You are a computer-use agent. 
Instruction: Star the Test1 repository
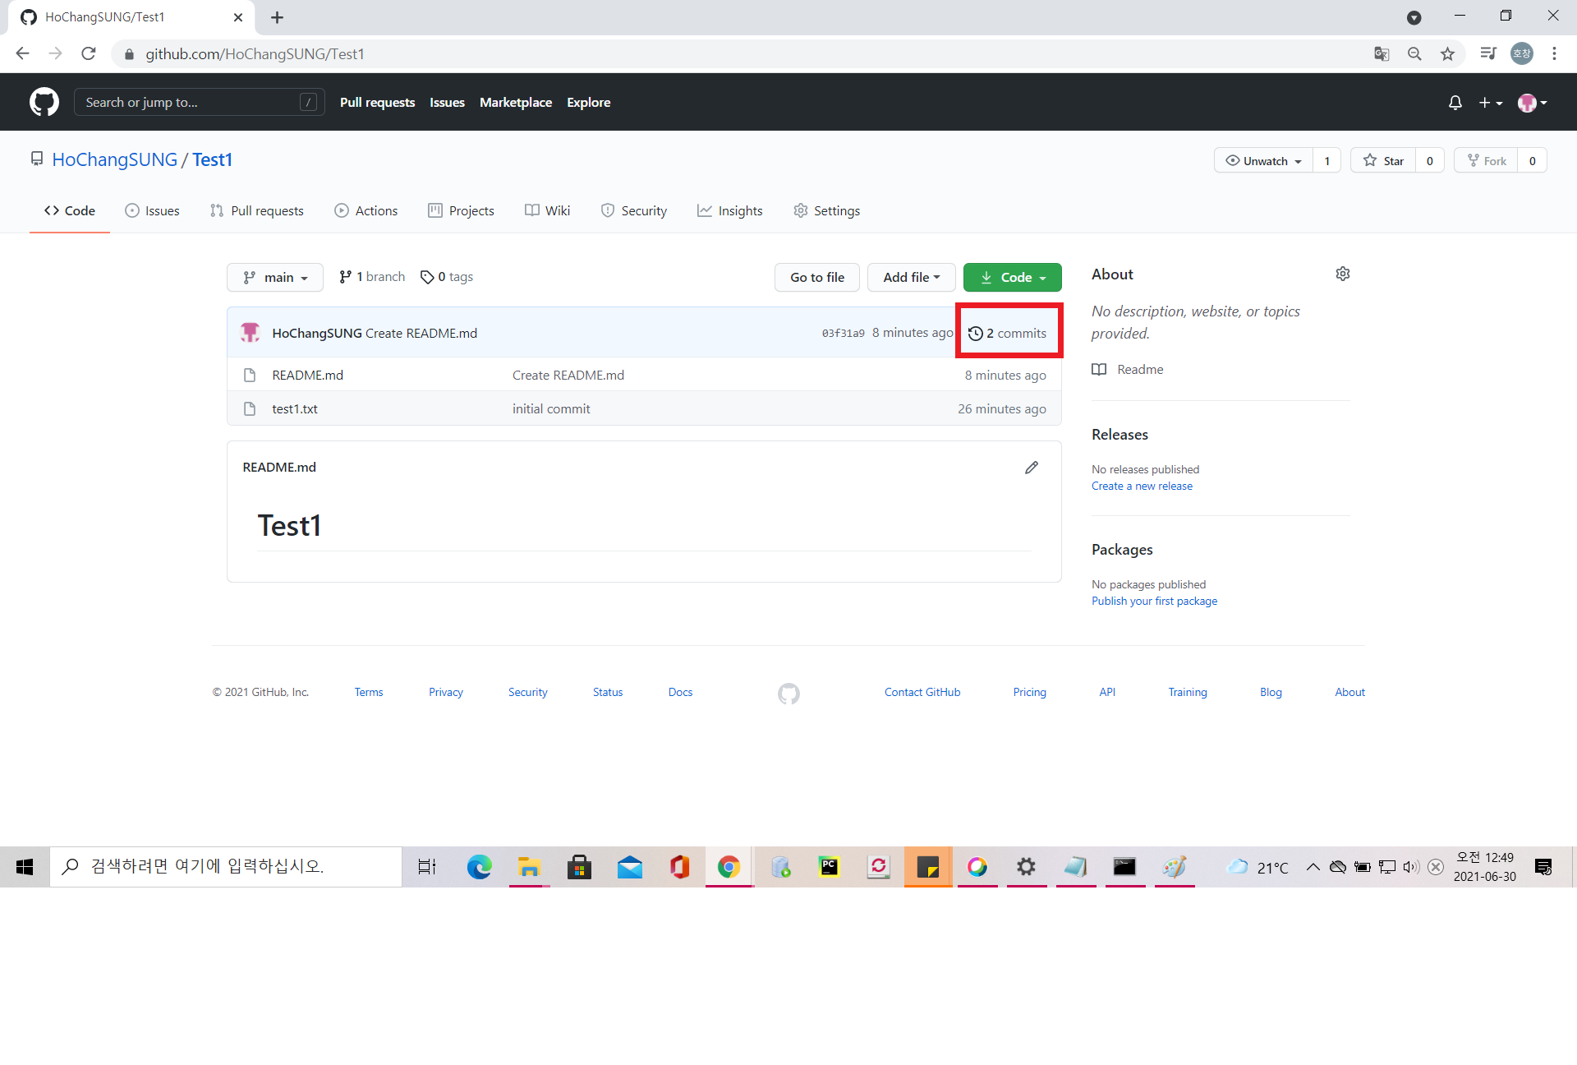tap(1384, 161)
